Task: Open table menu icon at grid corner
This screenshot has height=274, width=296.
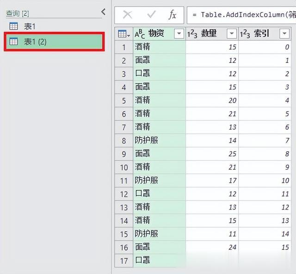Action: point(124,34)
